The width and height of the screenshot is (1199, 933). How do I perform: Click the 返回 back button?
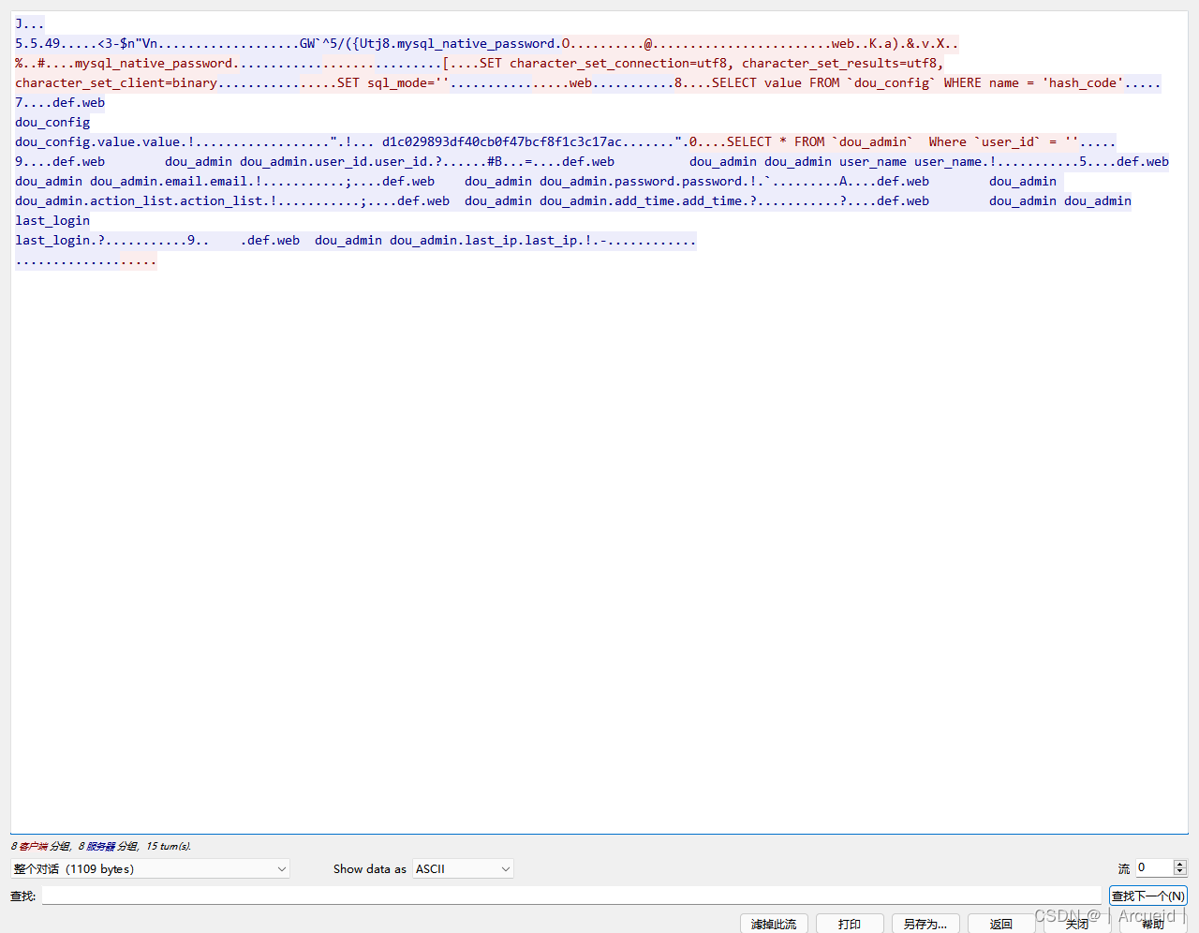tap(1001, 924)
